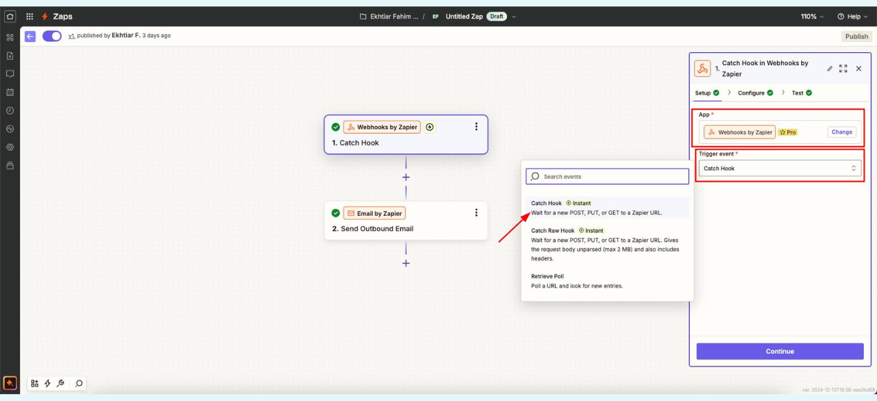
Task: Open the history clock sidebar icon
Action: pos(10,110)
